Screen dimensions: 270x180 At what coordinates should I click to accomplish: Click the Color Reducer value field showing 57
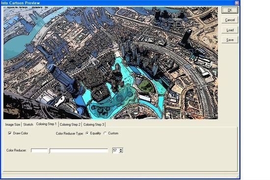pyautogui.click(x=115, y=151)
